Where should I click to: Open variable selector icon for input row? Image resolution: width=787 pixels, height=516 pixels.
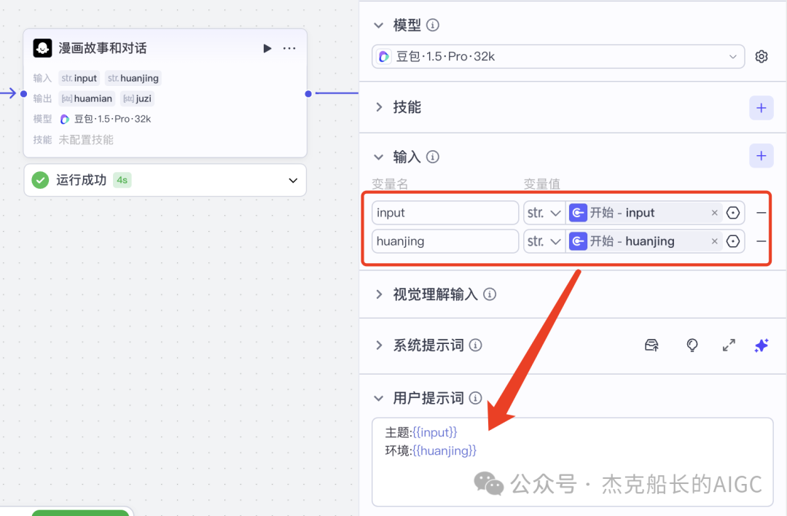point(733,213)
